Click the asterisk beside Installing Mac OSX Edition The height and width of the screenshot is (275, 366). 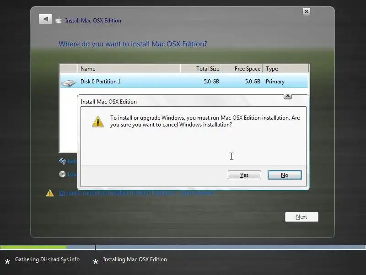tap(96, 261)
